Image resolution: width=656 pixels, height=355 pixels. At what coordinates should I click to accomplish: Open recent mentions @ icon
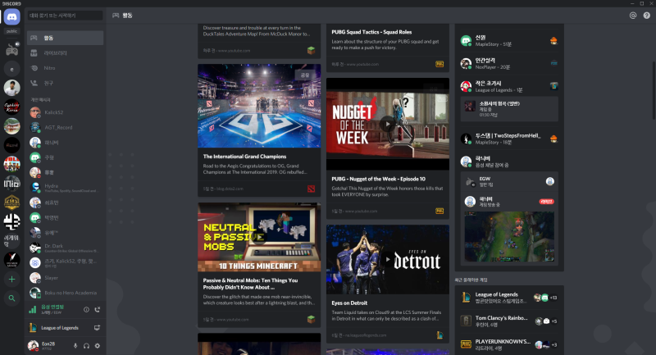(632, 16)
